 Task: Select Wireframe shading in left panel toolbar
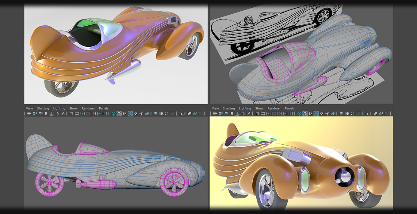click(x=113, y=113)
